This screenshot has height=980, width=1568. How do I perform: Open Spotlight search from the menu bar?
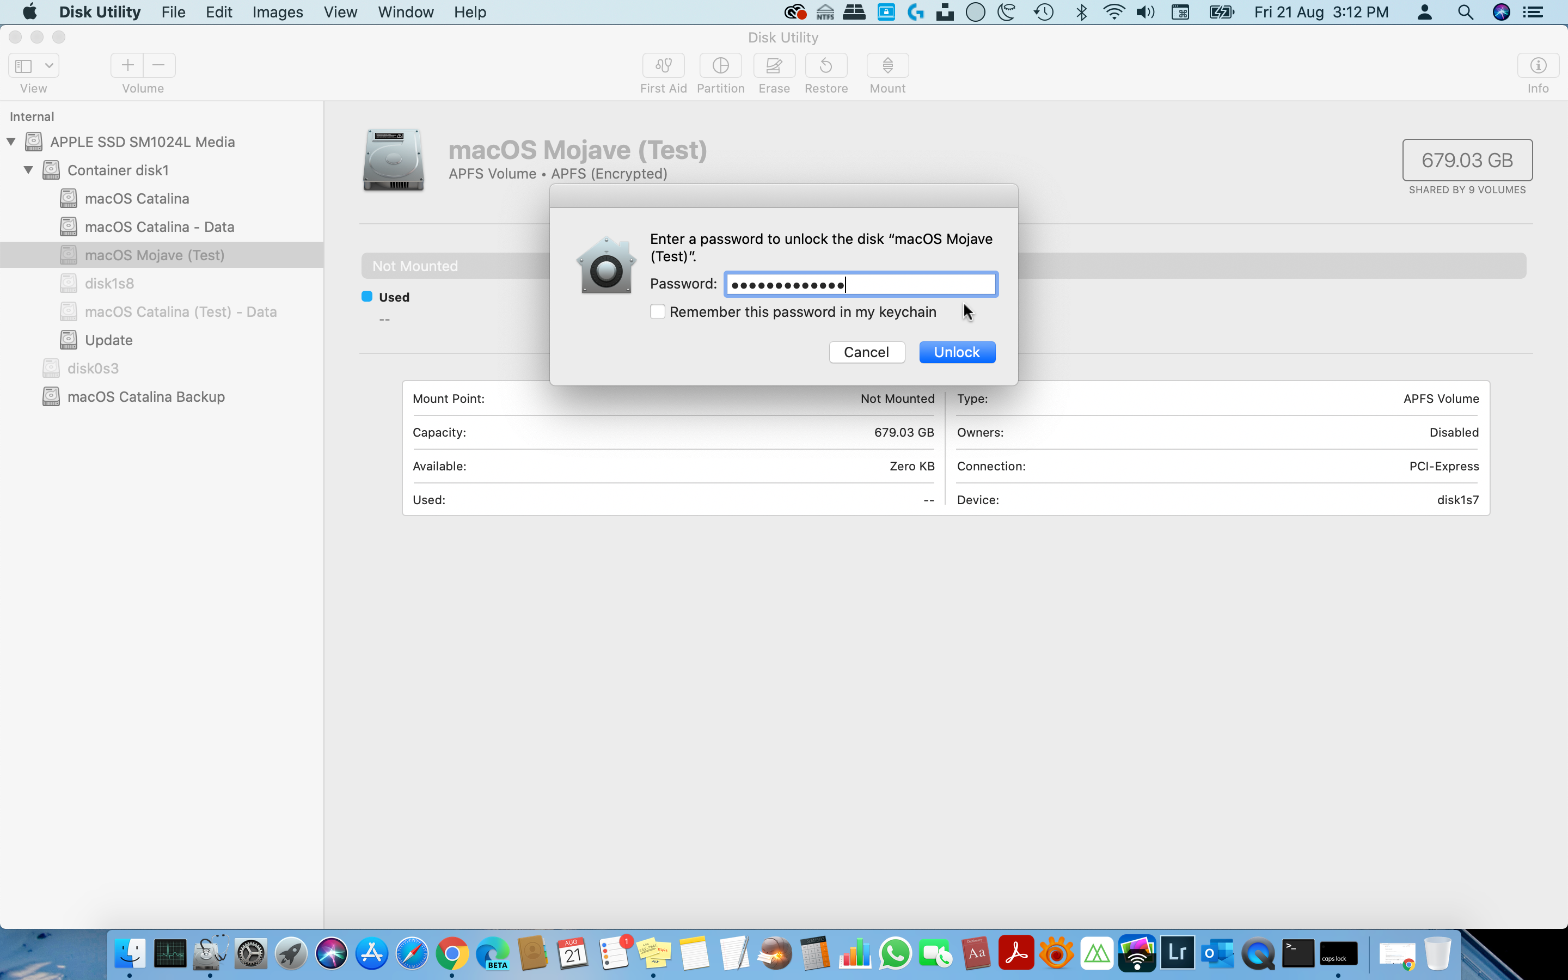(x=1466, y=11)
